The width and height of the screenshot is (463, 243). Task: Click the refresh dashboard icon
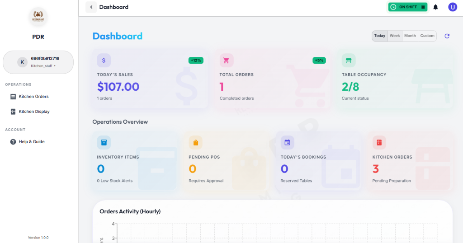447,36
